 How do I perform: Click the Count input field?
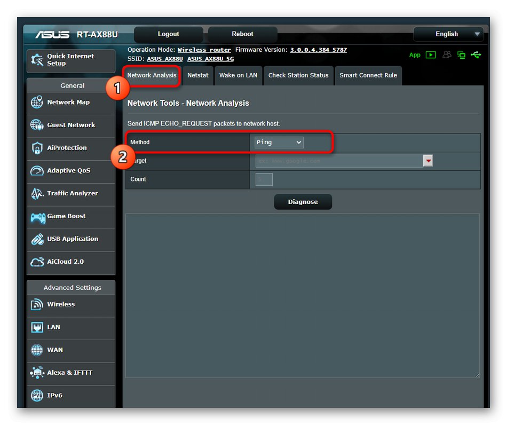pos(264,179)
